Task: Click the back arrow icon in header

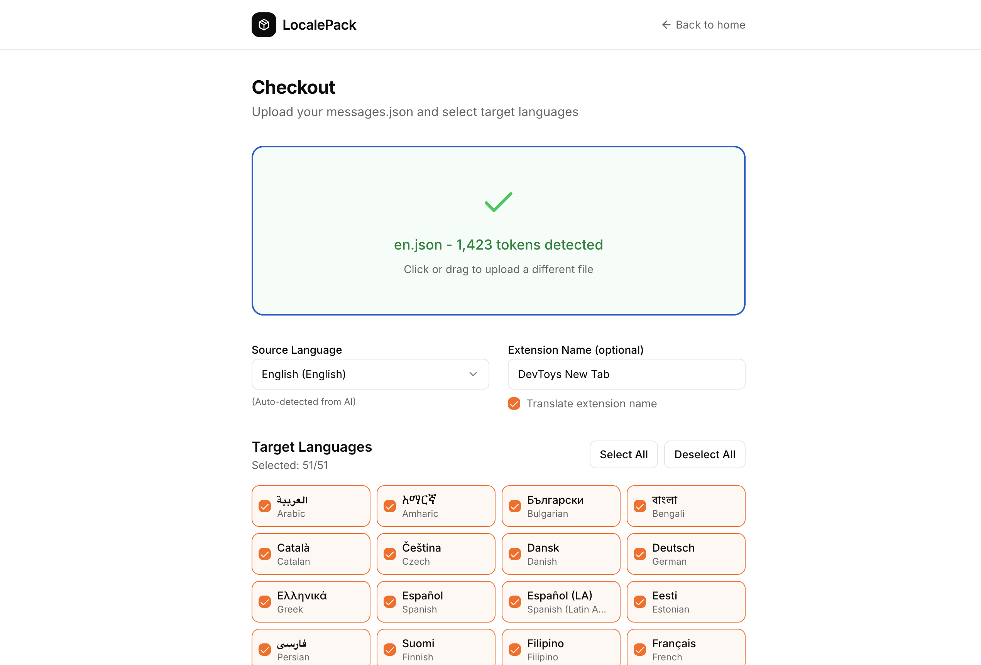Action: 666,25
